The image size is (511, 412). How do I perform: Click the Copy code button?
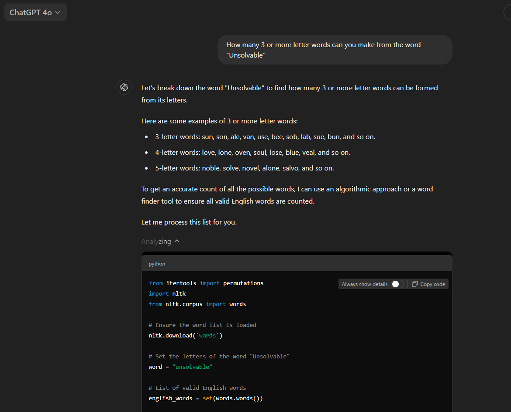click(x=428, y=284)
